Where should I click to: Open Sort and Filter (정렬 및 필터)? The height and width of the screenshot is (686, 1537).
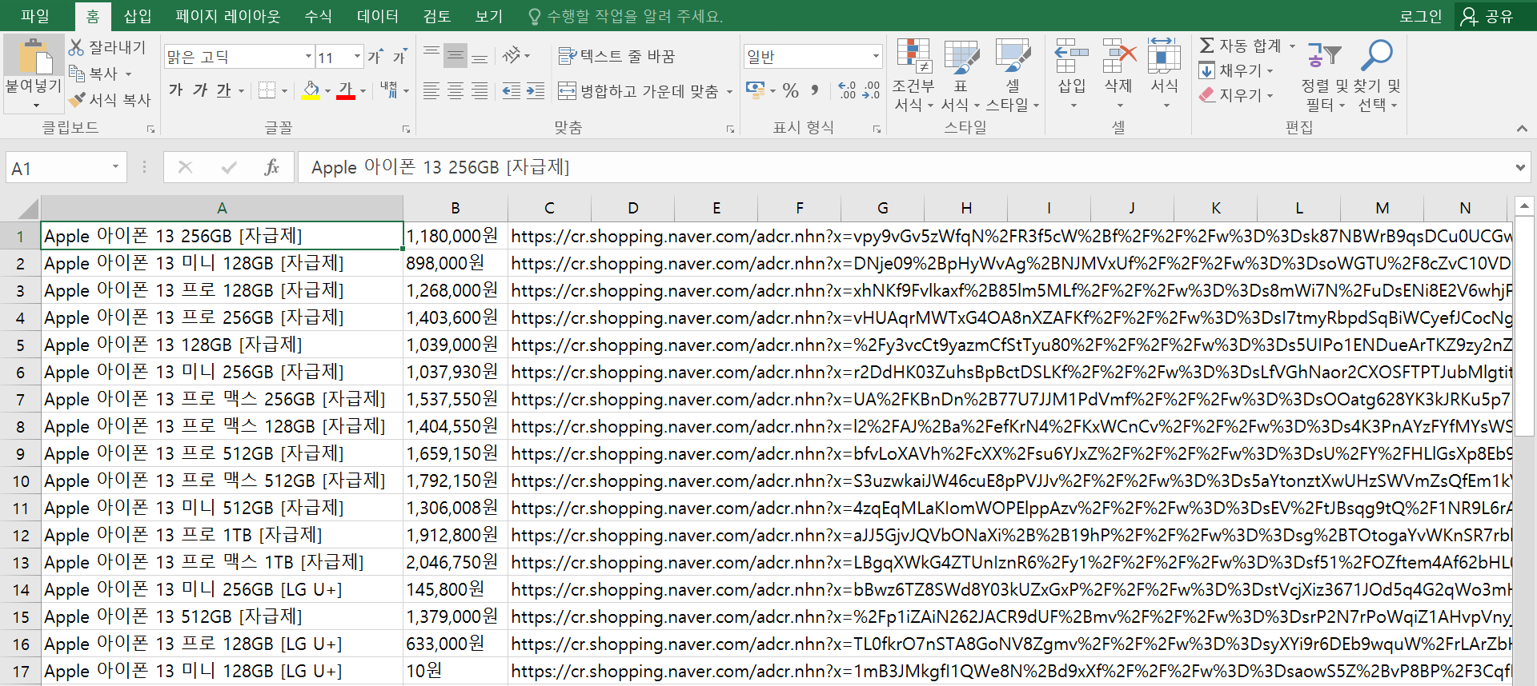click(1325, 75)
